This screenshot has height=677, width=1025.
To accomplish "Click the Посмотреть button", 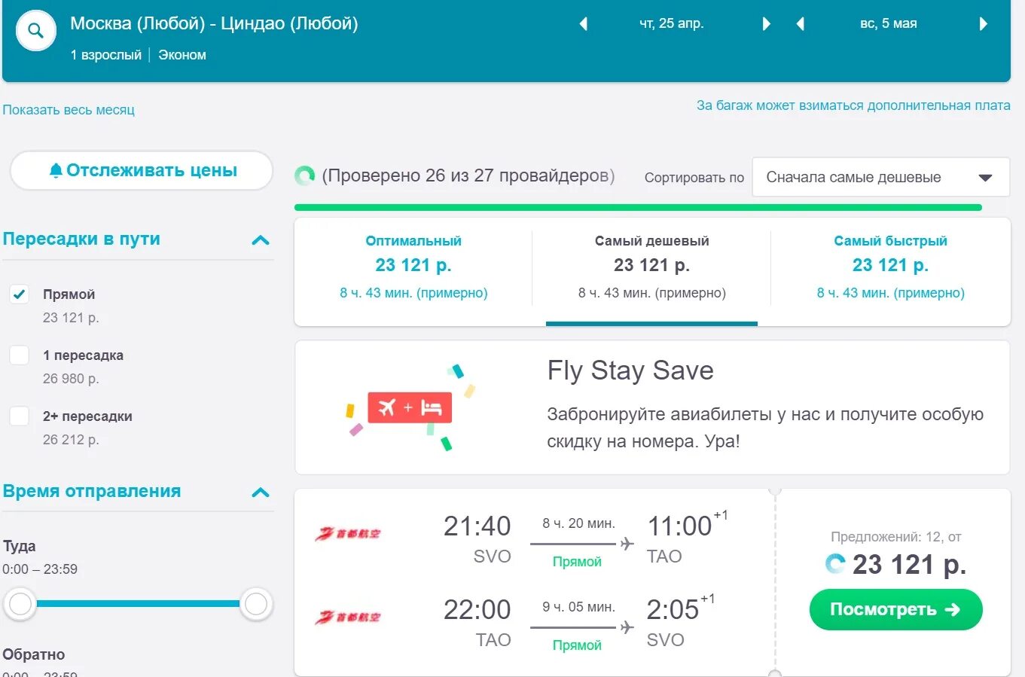I will (895, 609).
